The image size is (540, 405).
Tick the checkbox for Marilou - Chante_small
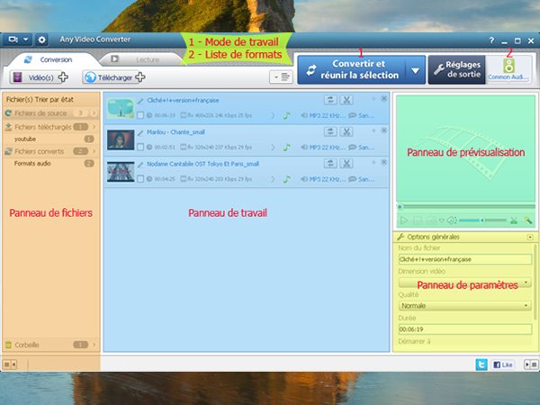[140, 147]
